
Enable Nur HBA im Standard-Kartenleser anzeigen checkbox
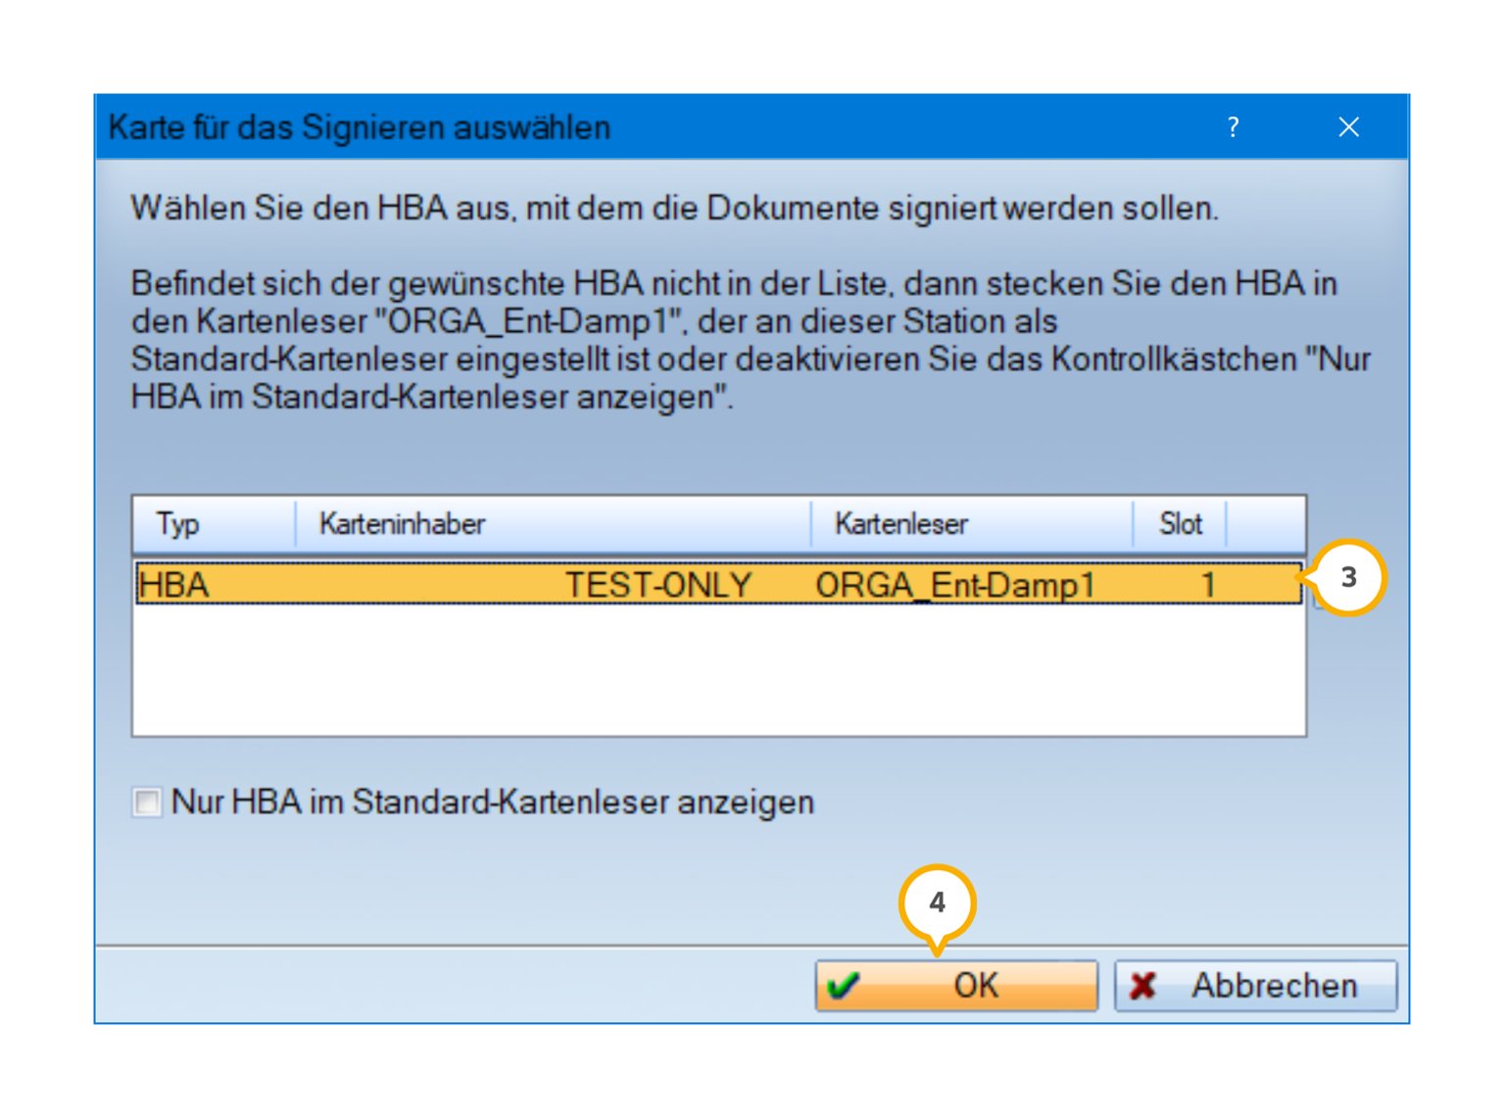[147, 803]
